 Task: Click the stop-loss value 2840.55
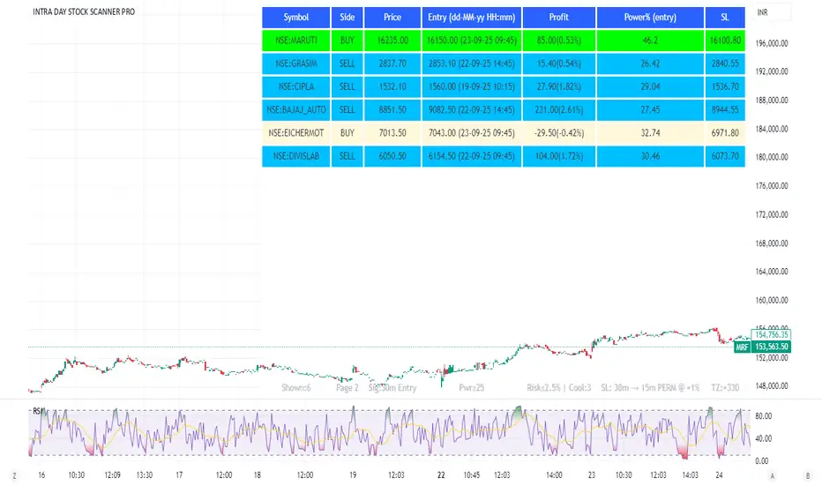coord(725,63)
